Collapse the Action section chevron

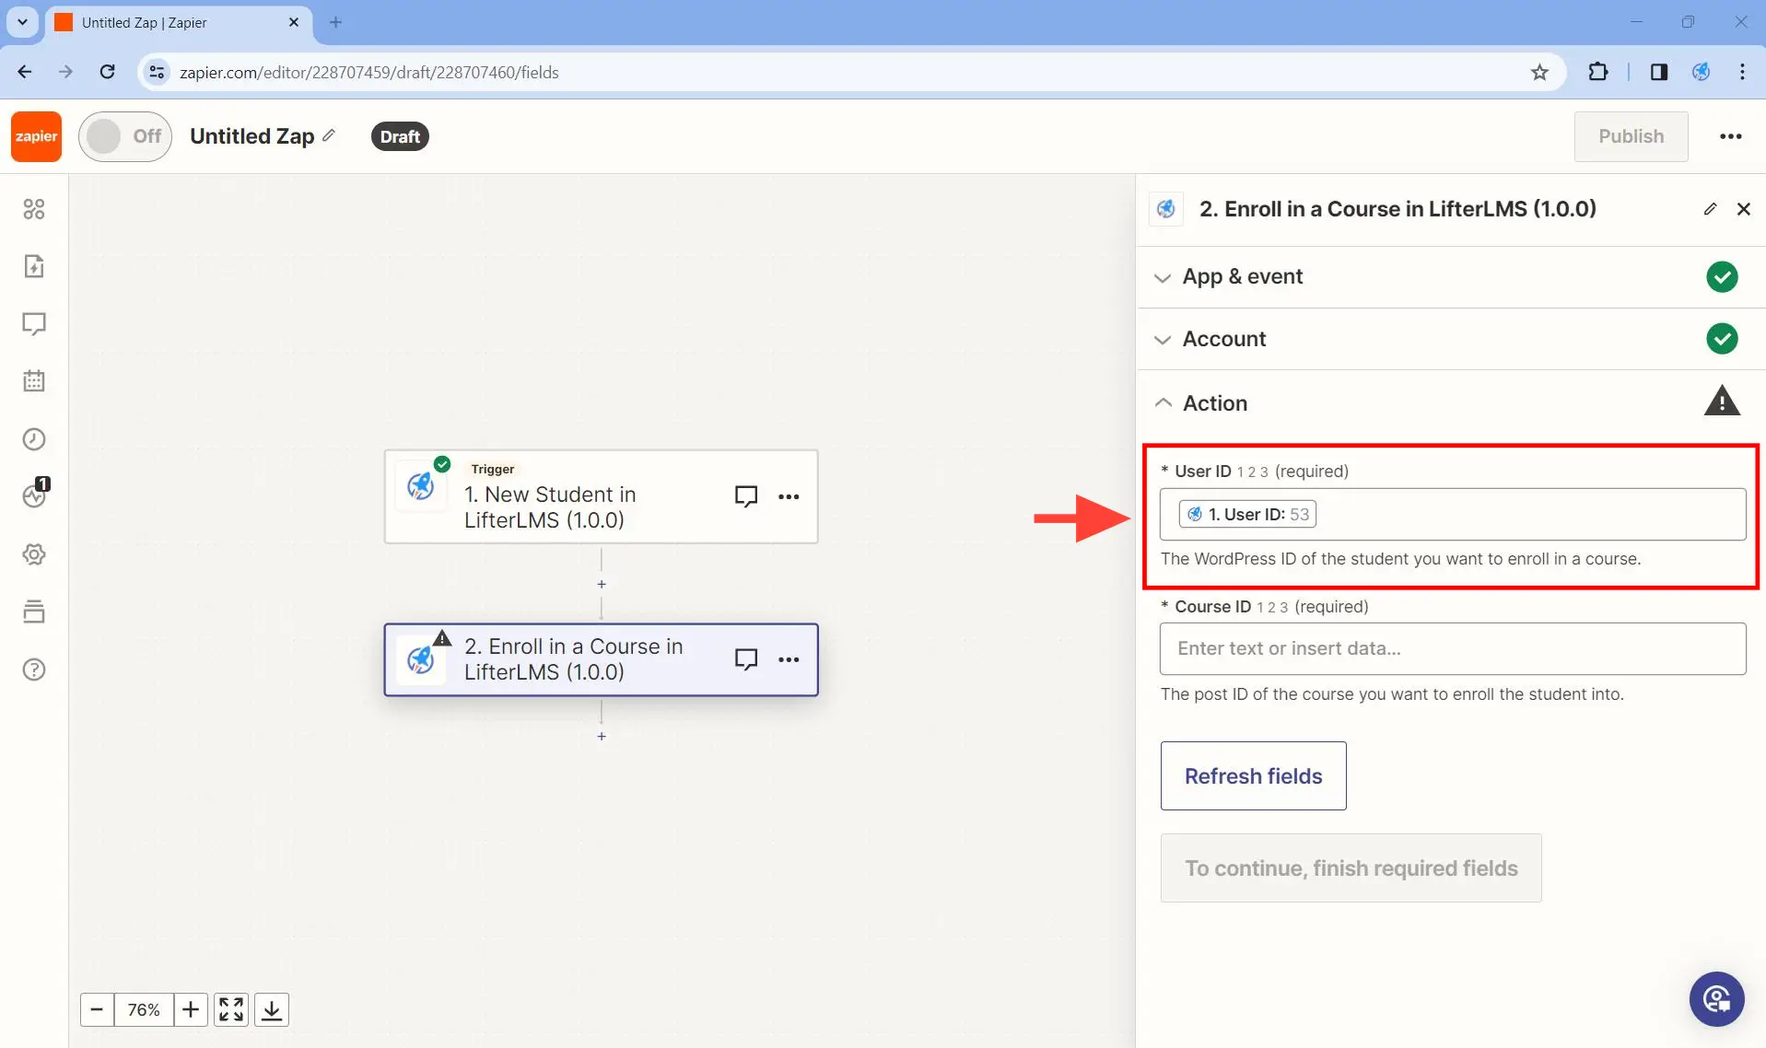[x=1164, y=402]
